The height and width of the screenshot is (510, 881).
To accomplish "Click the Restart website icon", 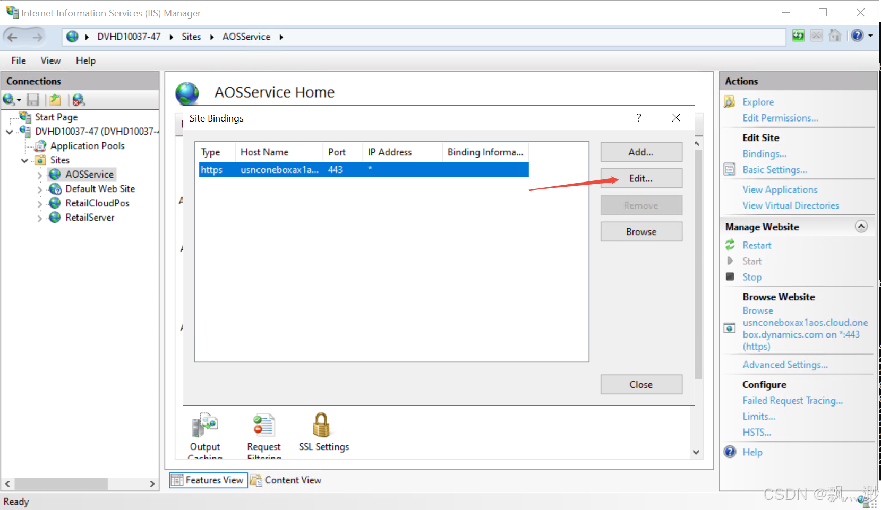I will (730, 245).
